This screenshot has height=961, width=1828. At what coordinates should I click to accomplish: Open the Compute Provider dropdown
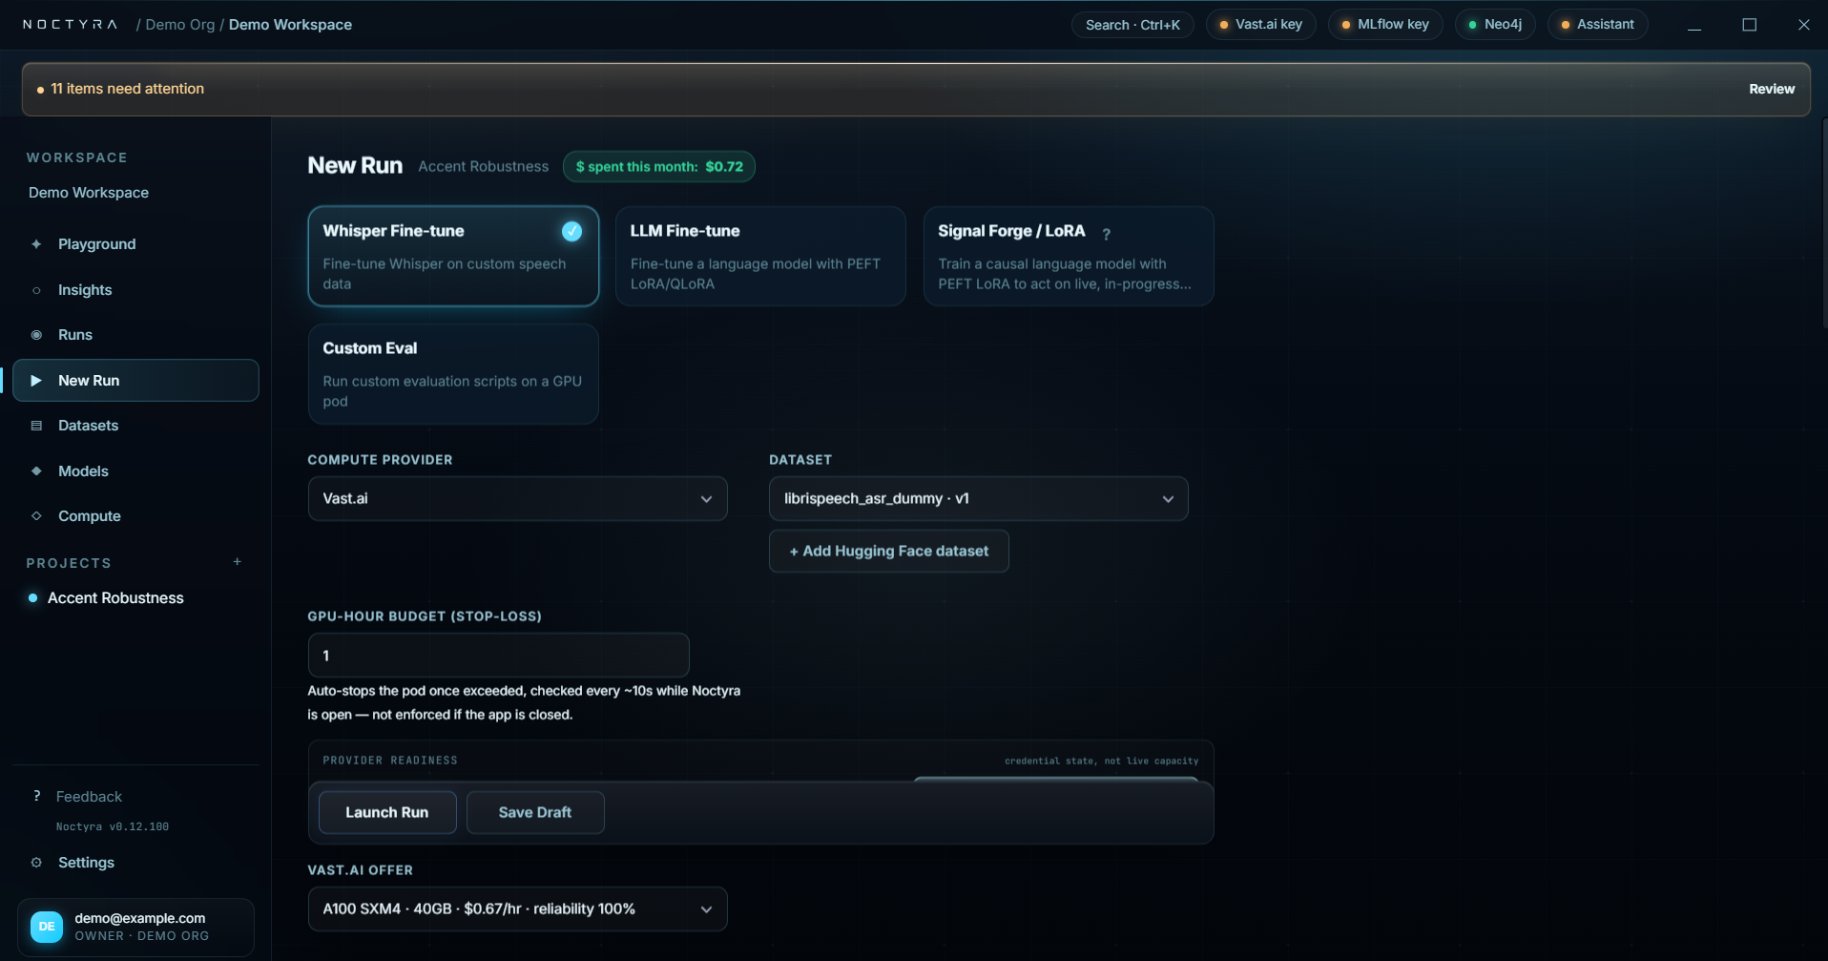click(517, 499)
